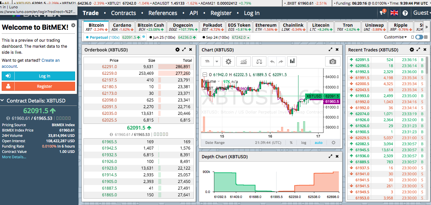Switch to the Ethereum tab
Viewport: 431px width, 205px height.
coord(266,27)
